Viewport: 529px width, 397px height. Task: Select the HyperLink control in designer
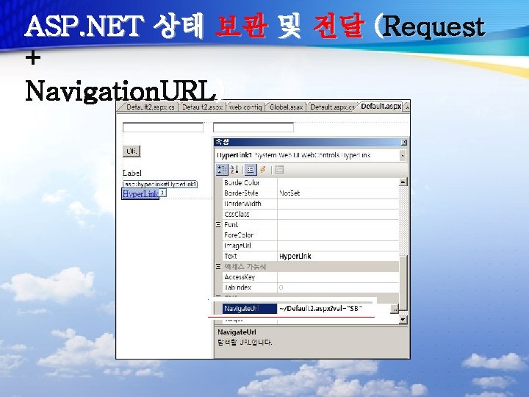pyautogui.click(x=140, y=194)
